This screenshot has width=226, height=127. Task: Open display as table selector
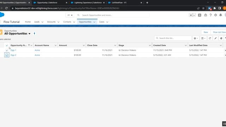[203, 38]
